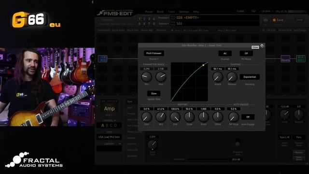Select the green output block on grid

tap(301, 59)
